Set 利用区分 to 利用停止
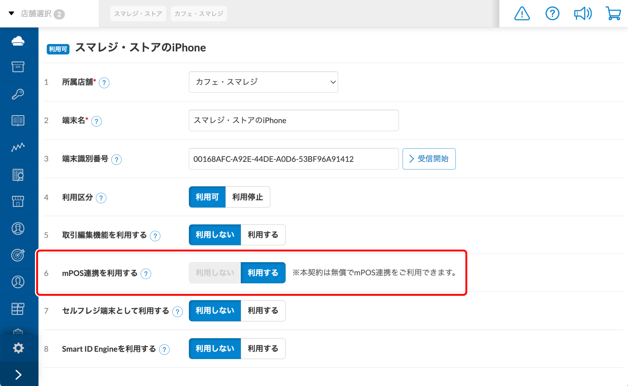Viewport: 628px width, 386px height. [248, 197]
